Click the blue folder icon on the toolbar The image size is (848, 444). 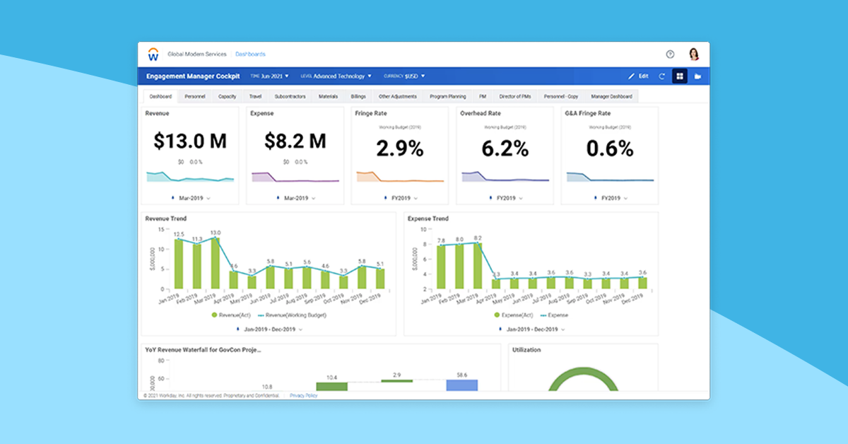698,76
